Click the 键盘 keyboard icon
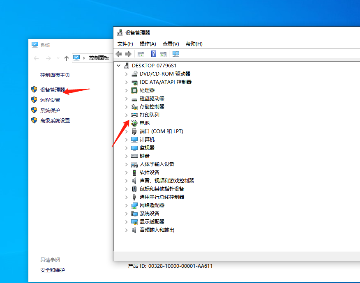This screenshot has width=360, height=283. pos(135,156)
